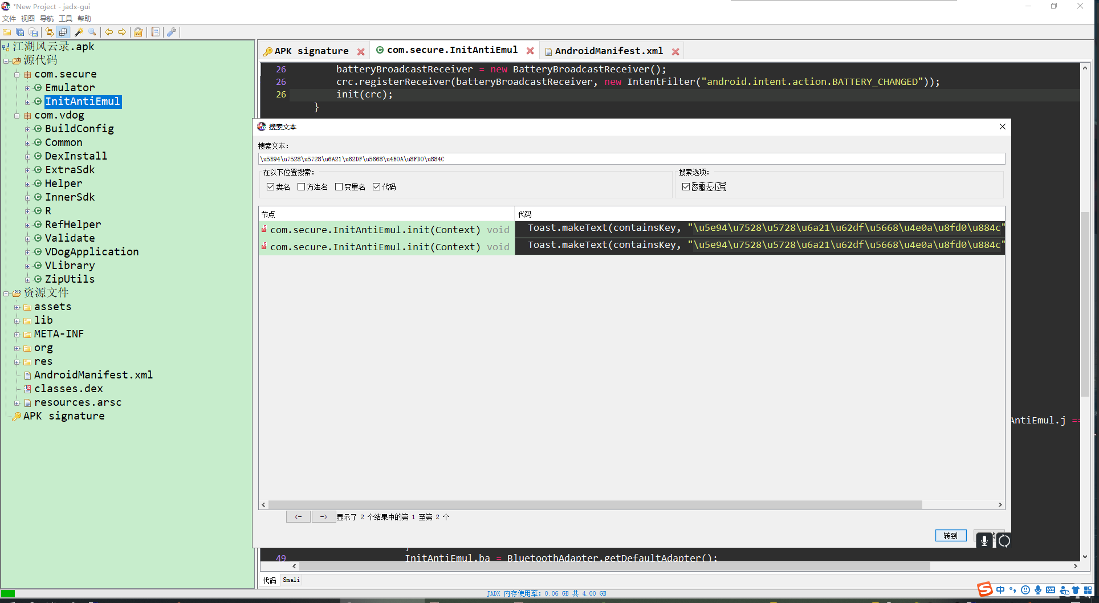The image size is (1099, 603).
Task: Expand the res folder
Action: [x=17, y=362]
